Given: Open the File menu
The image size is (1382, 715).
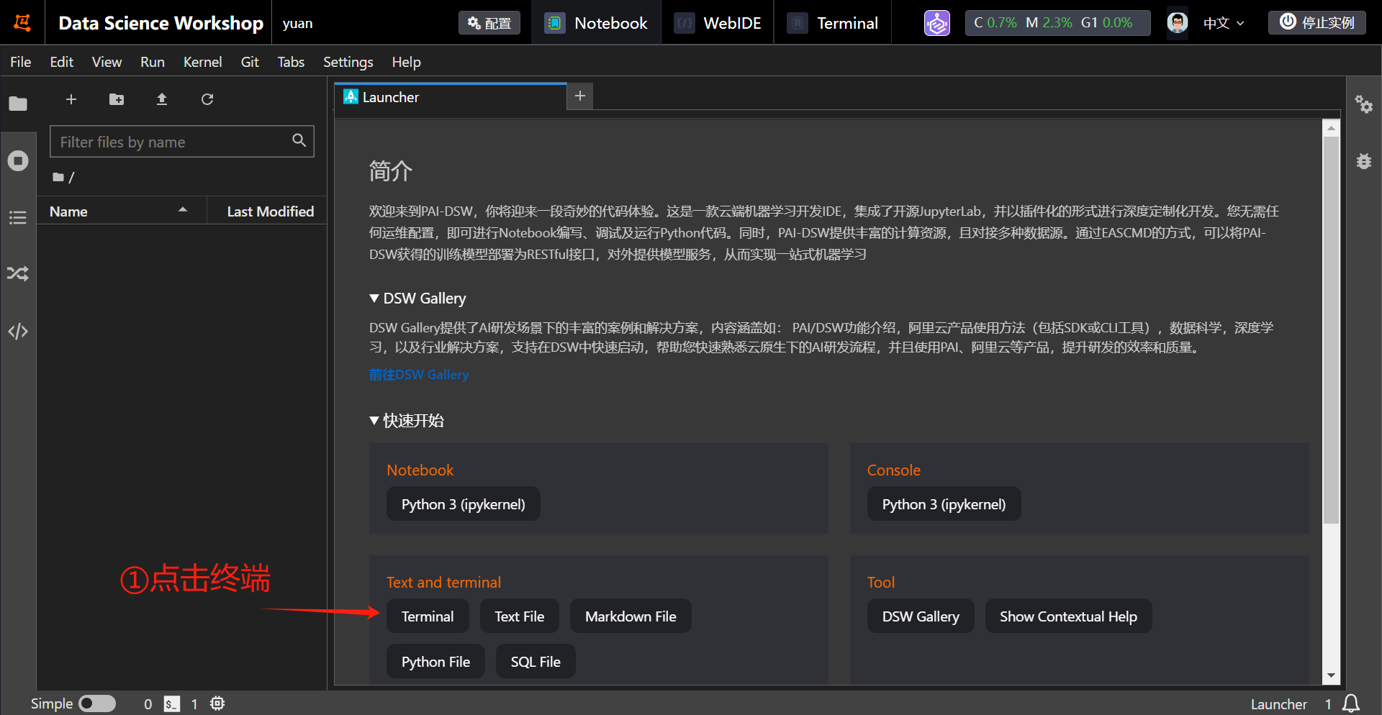Looking at the screenshot, I should point(20,62).
